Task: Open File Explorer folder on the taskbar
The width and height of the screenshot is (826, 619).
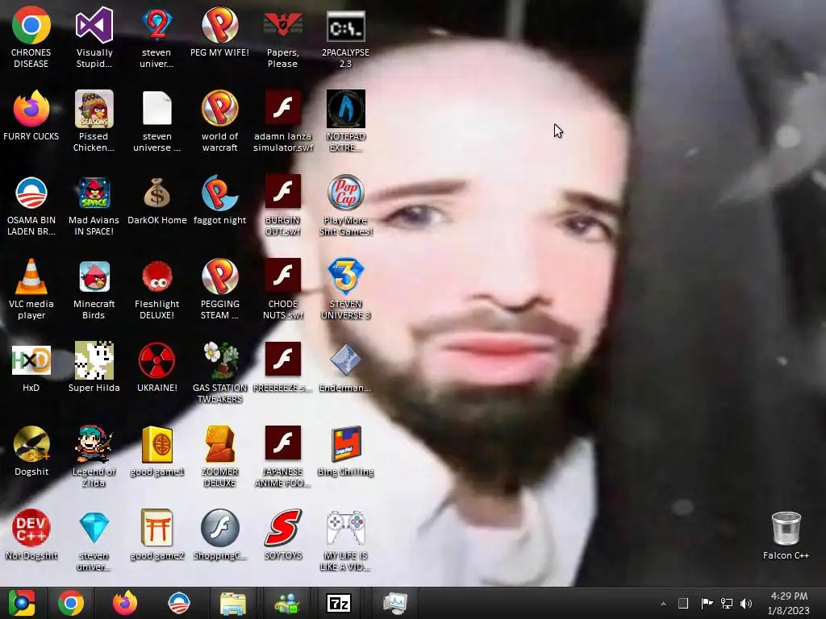Action: [x=232, y=603]
